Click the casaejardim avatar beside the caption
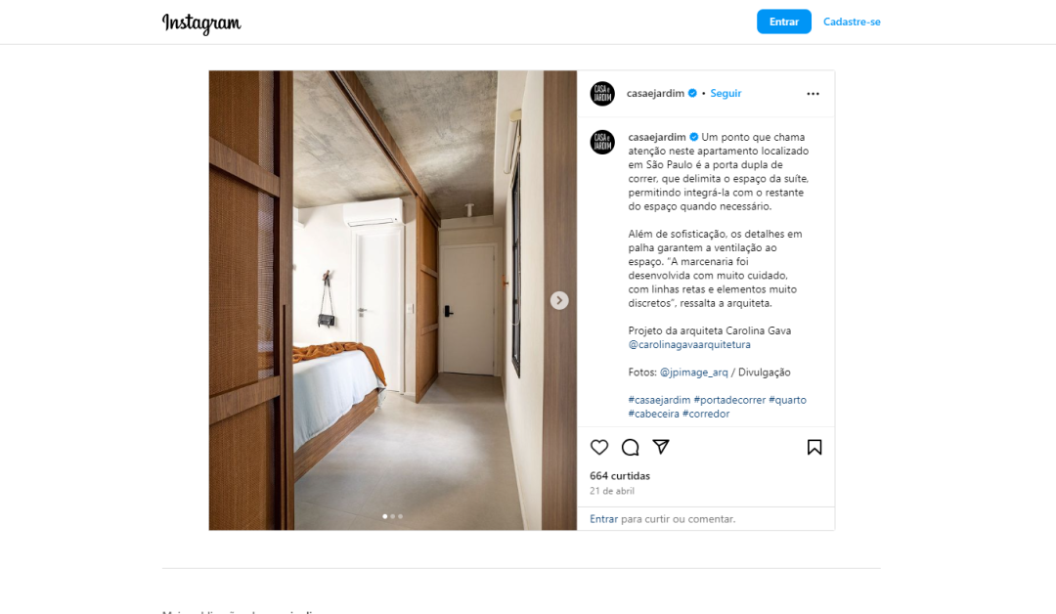The height and width of the screenshot is (614, 1056). (x=602, y=142)
